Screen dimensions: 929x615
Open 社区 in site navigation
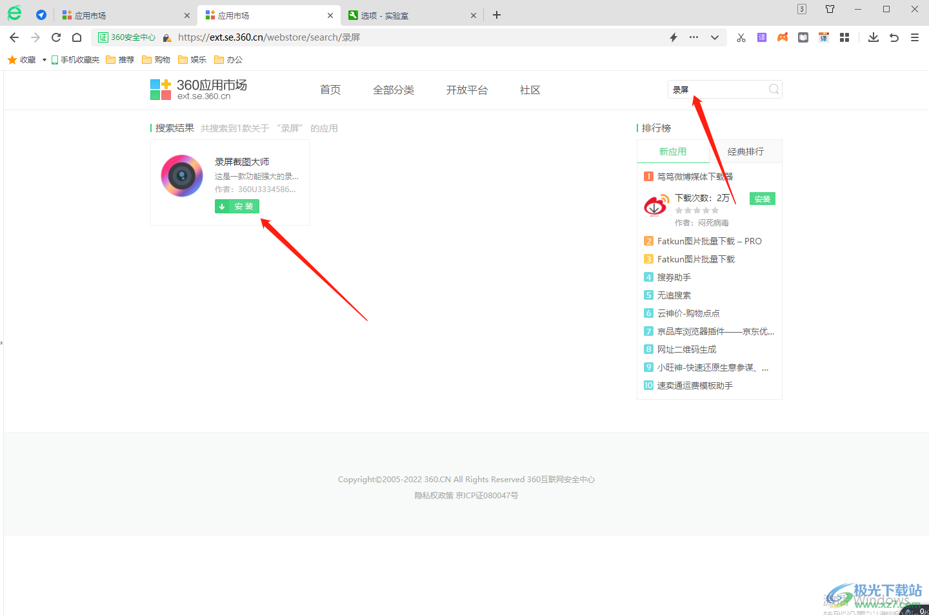530,90
